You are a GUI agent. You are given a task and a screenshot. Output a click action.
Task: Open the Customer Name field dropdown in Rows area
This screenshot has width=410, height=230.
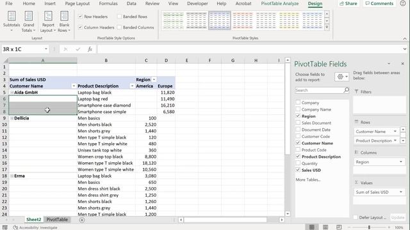point(395,132)
